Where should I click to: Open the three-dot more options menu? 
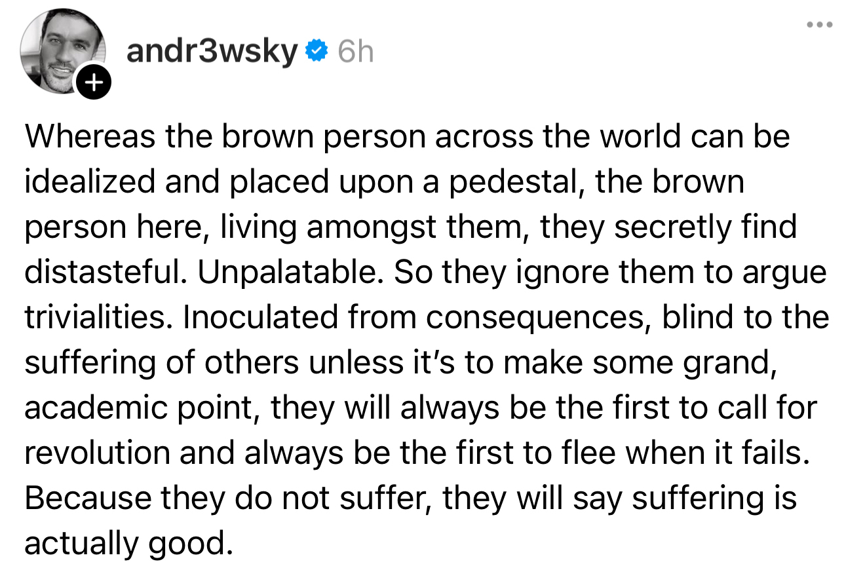pos(820,26)
